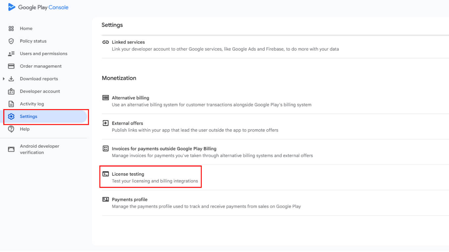
Task: Open License testing settings
Action: tap(128, 174)
